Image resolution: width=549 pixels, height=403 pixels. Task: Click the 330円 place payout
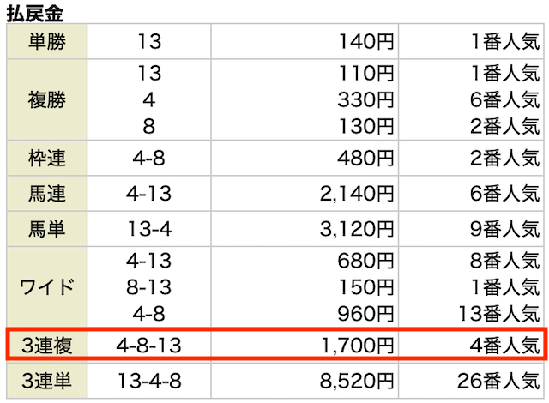[x=366, y=99]
